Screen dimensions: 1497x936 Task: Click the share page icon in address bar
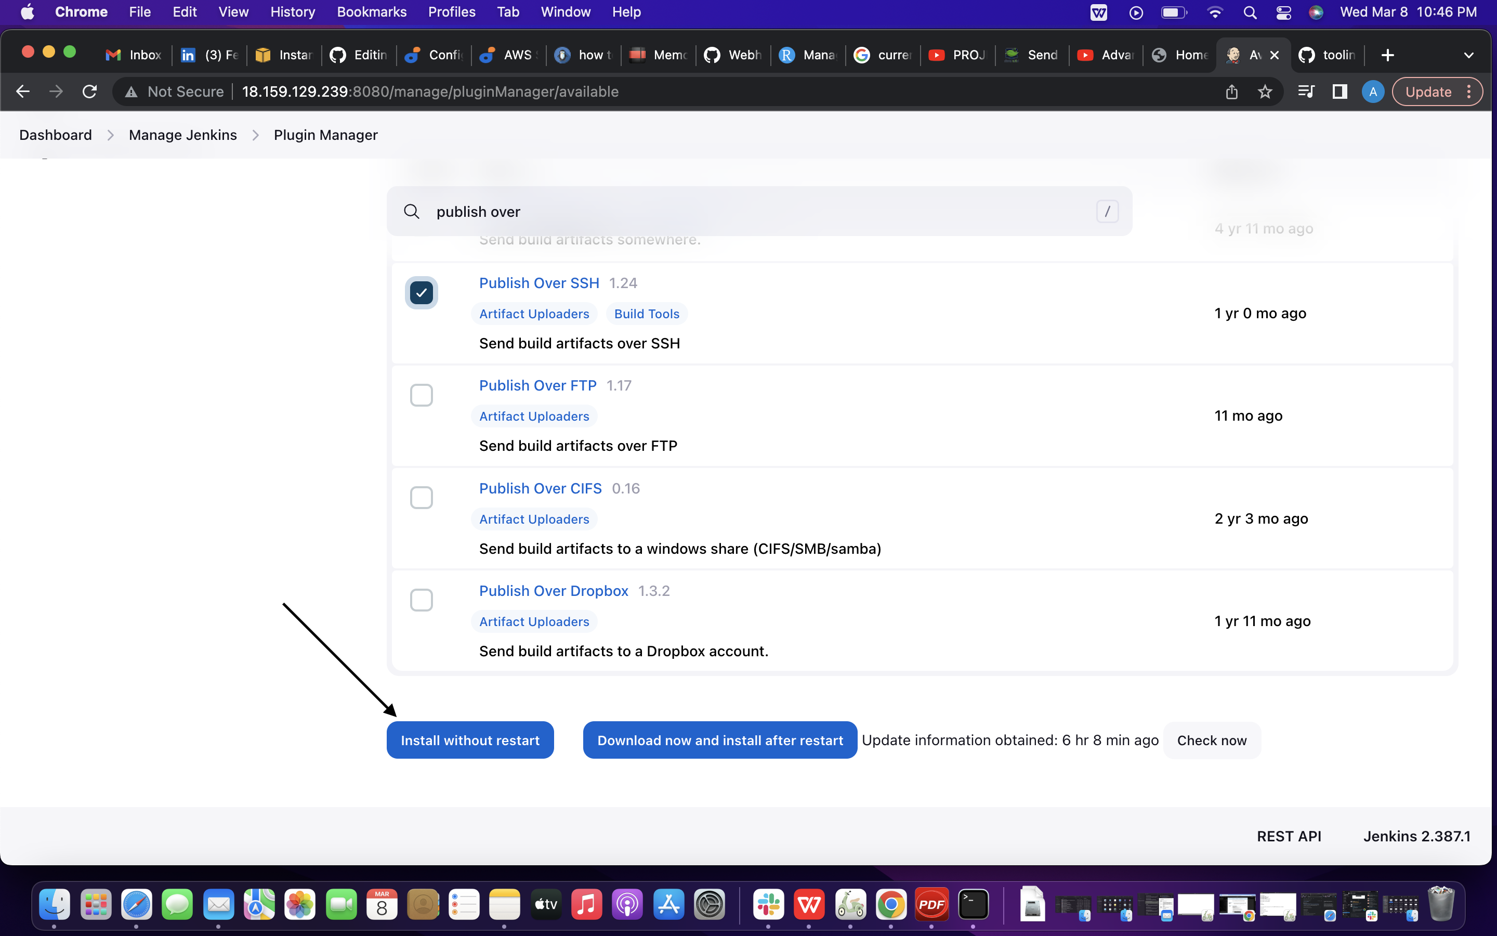coord(1231,92)
